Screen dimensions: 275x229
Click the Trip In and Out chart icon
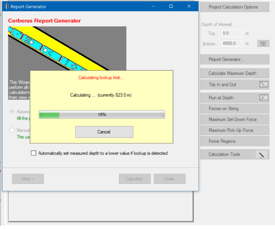coord(264,84)
